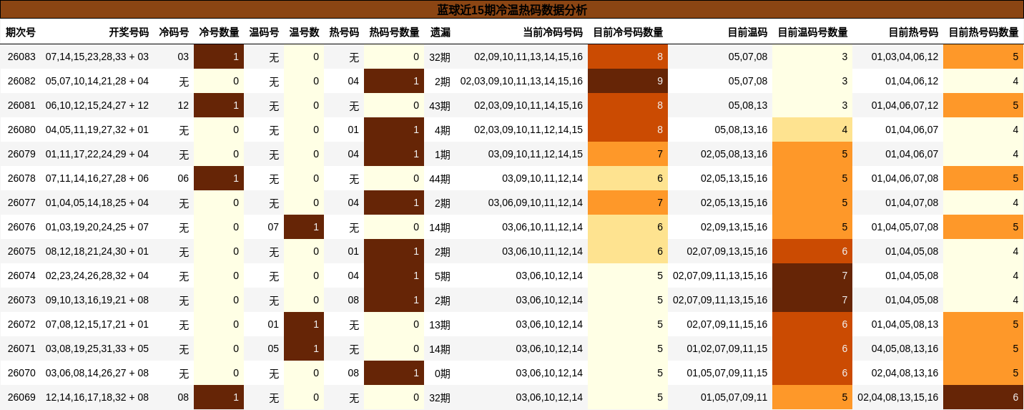Click the orange cold count 7 cell in row 26079
This screenshot has width=1024, height=410.
click(x=628, y=154)
